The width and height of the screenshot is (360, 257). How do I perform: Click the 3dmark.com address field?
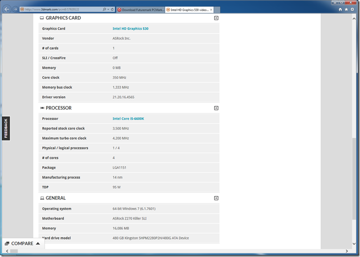(x=62, y=9)
